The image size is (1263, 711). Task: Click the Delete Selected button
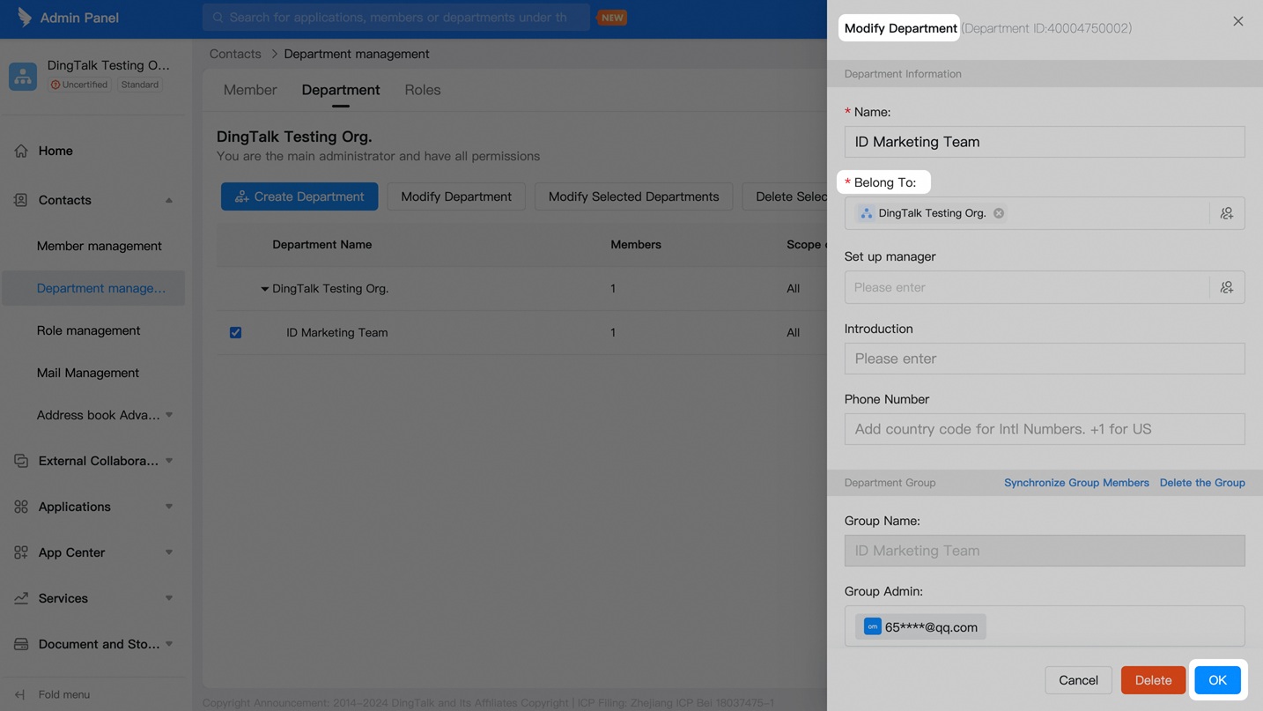pyautogui.click(x=785, y=196)
